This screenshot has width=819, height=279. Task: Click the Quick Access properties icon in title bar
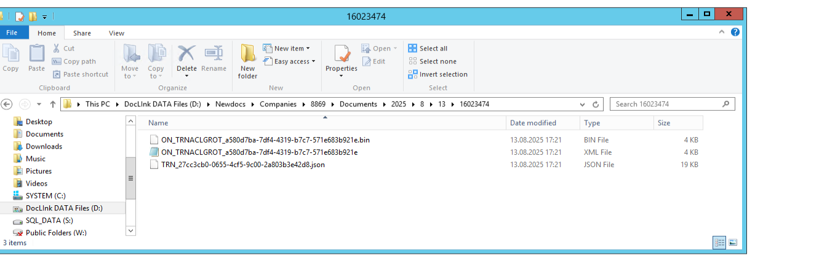point(20,17)
